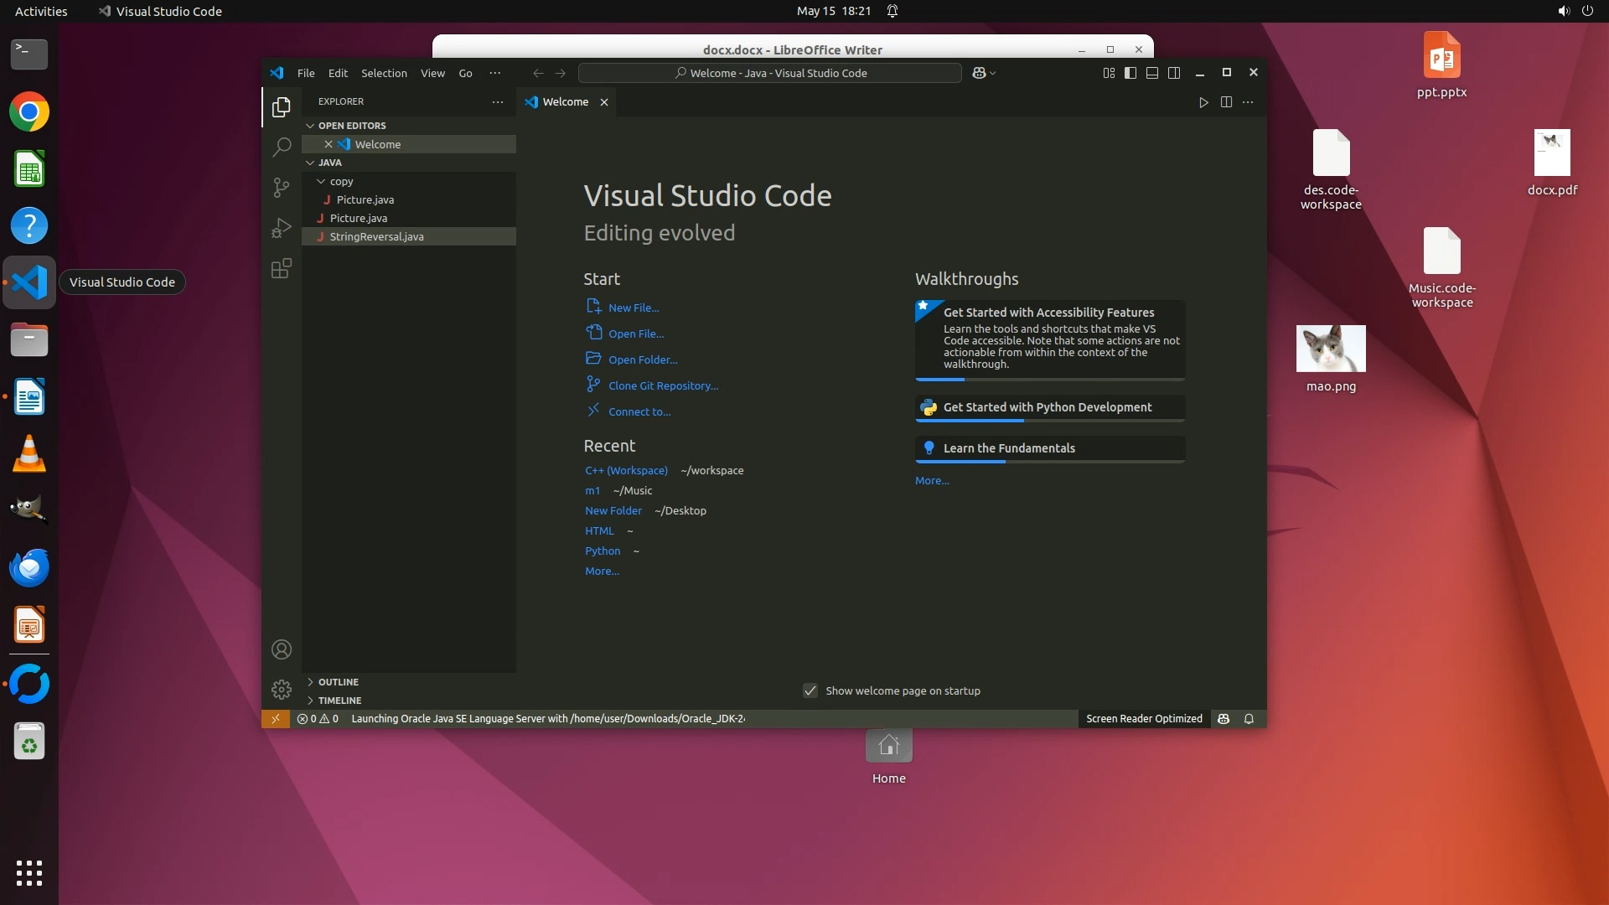This screenshot has width=1609, height=905.
Task: Click the Accounts icon in activity bar
Action: tap(282, 649)
